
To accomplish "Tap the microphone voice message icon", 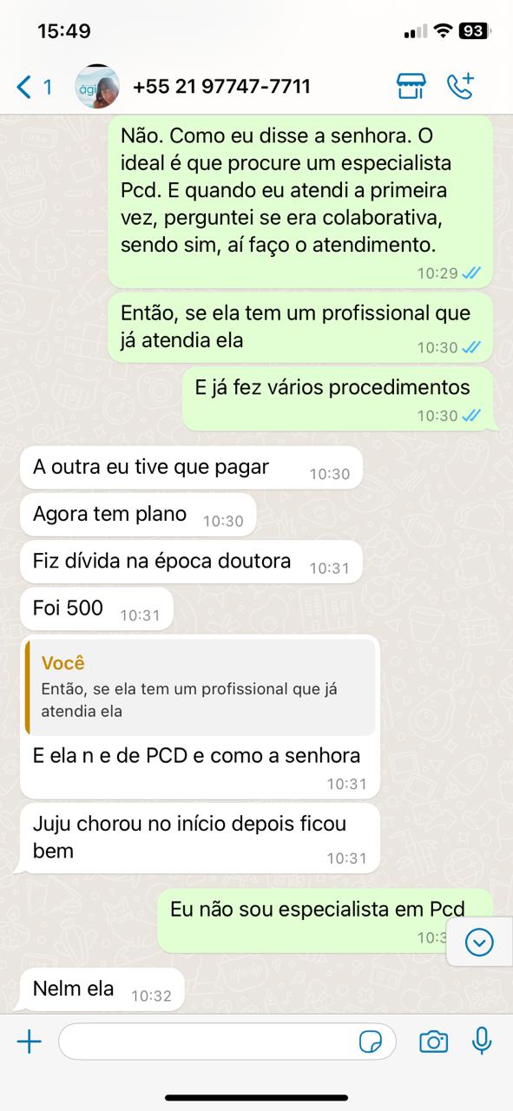I will tap(482, 1042).
